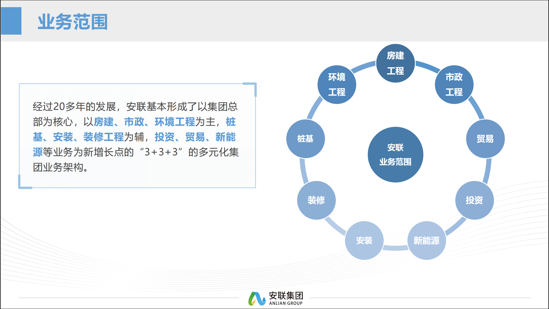
Task: Select the 装修 circle node
Action: [316, 200]
